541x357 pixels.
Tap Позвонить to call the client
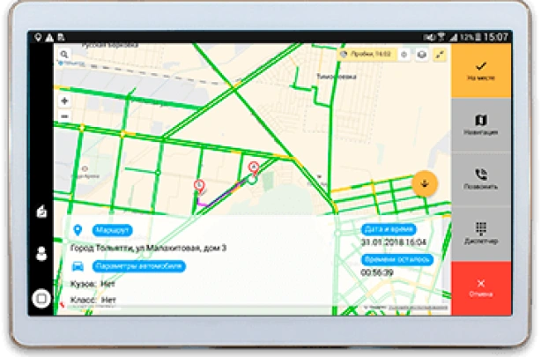(x=481, y=179)
